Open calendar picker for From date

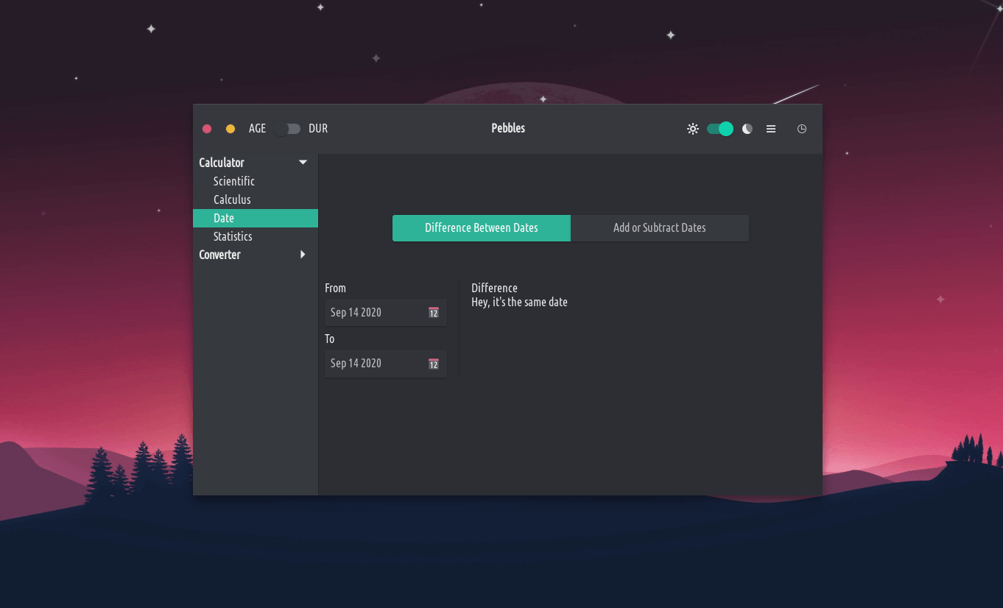pyautogui.click(x=434, y=313)
